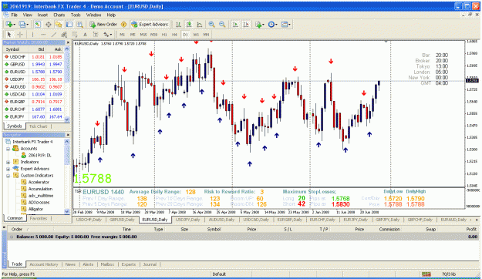Viewport: 482px width, 279px height.
Task: Close the Market Watch panel
Action: (x=68, y=42)
